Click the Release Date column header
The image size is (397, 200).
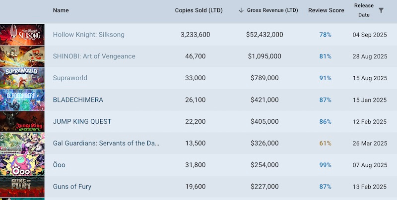[364, 10]
